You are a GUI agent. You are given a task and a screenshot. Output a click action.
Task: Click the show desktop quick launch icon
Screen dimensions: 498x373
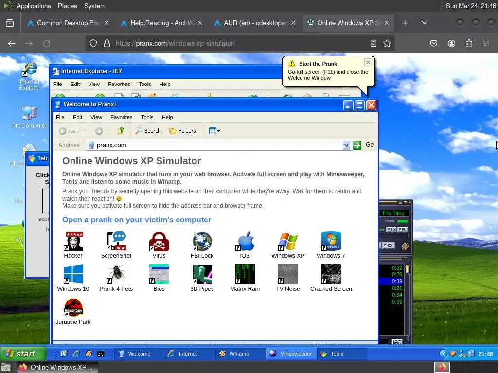(x=64, y=354)
